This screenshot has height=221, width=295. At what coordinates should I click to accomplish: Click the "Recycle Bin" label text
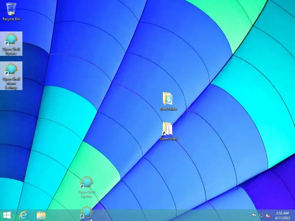(x=11, y=19)
